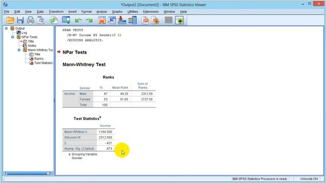The width and height of the screenshot is (326, 183).
Task: Click the NPAR TESTS syntax log text
Action: click(x=92, y=35)
